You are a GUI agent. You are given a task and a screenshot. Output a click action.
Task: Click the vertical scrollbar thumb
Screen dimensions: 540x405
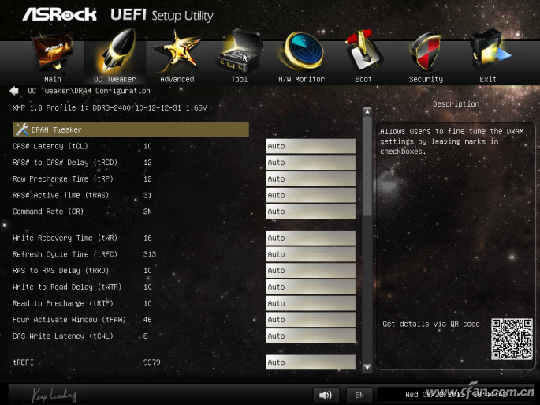pyautogui.click(x=367, y=166)
